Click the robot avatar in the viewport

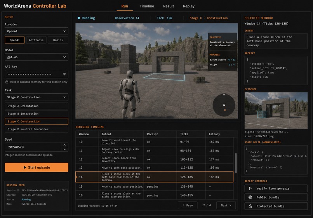click(x=129, y=94)
